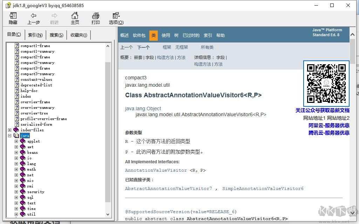Image resolution: width=359 pixels, height=224 pixels.
Task: Open the constant-values topic page icon
Action: [17, 79]
